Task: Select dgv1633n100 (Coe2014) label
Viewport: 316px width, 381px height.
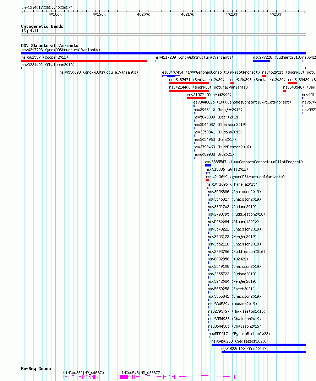Action: [244, 349]
